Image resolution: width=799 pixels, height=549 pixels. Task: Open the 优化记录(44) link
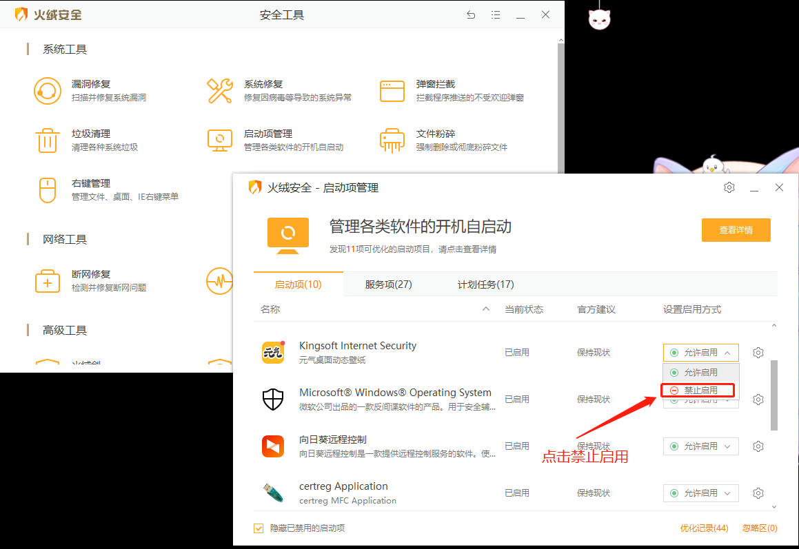[x=705, y=528]
